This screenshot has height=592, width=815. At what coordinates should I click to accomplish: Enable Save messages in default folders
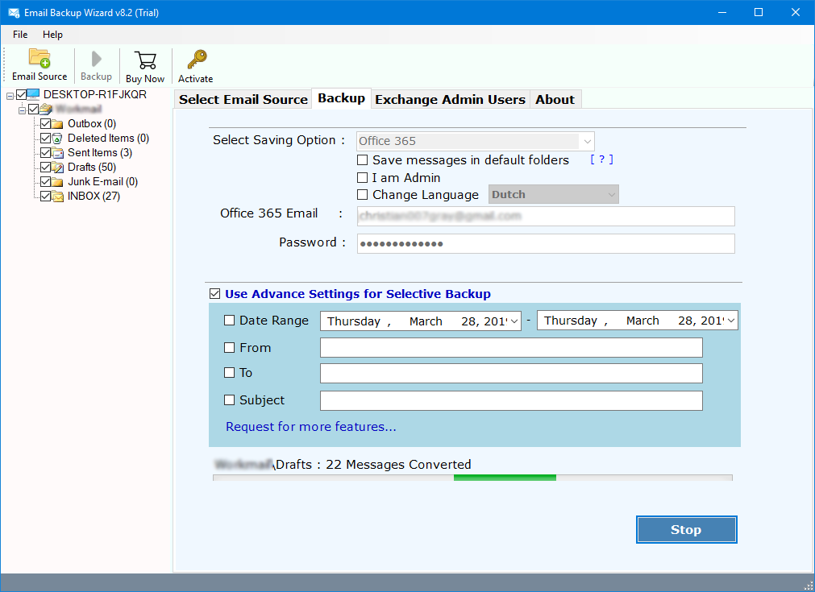click(363, 160)
